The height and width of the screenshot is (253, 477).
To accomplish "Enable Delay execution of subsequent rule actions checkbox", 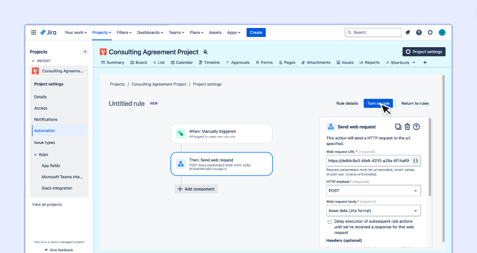I will [330, 221].
